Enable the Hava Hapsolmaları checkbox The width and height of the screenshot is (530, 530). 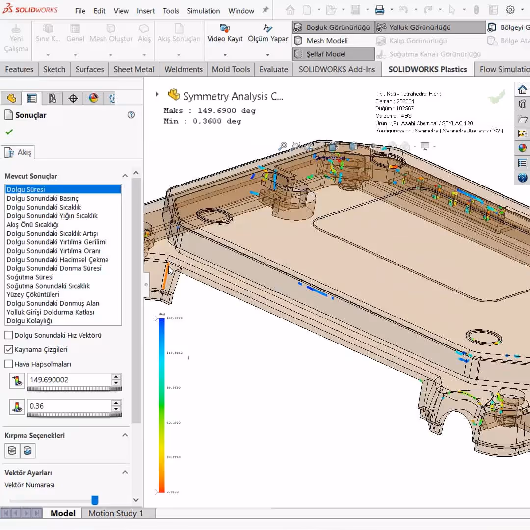[x=9, y=364]
